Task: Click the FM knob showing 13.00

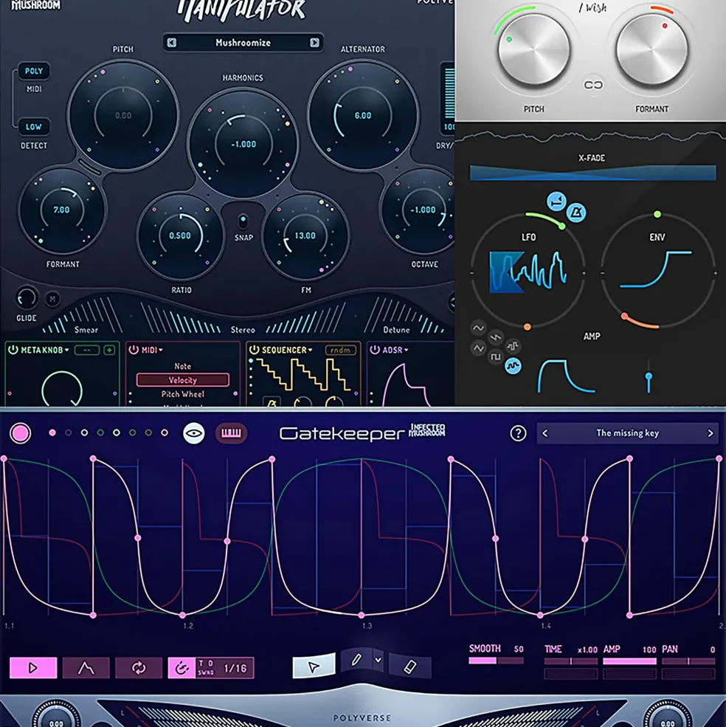Action: [x=305, y=235]
